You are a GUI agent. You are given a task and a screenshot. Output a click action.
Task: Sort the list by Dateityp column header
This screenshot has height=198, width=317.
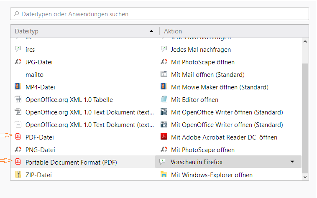(x=84, y=31)
